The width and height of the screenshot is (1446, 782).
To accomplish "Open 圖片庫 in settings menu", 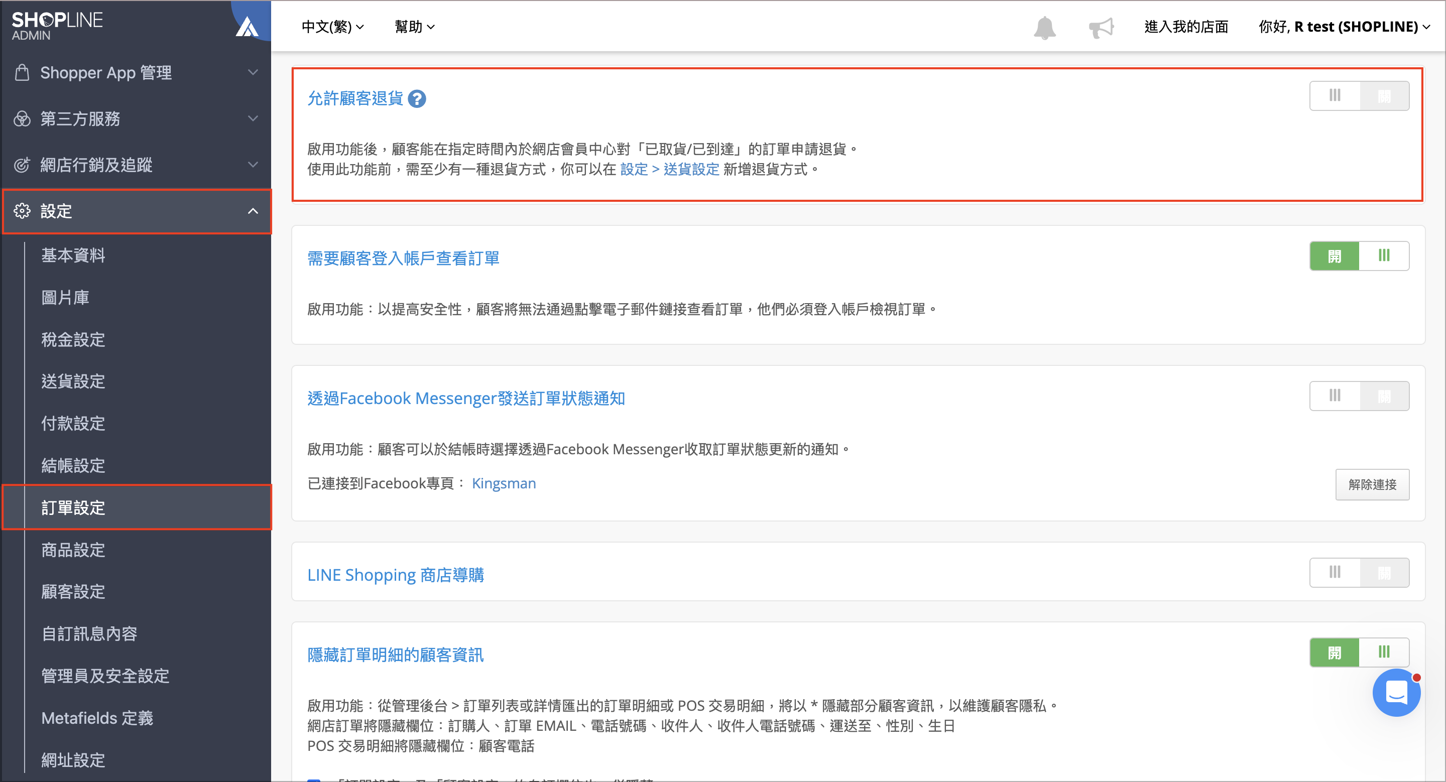I will [x=65, y=297].
